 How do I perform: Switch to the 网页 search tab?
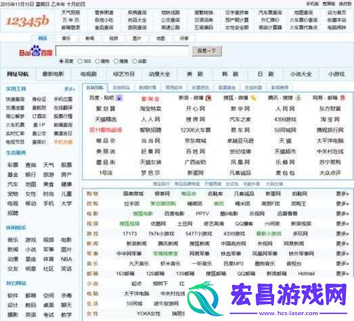click(x=43, y=39)
